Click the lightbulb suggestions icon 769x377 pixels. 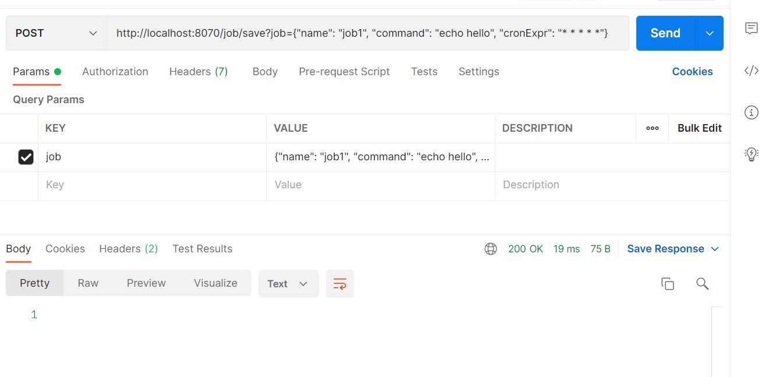click(752, 154)
